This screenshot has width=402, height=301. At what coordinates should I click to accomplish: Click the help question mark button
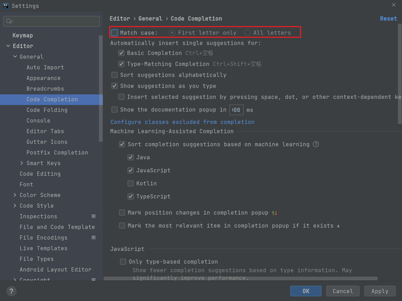tap(11, 291)
